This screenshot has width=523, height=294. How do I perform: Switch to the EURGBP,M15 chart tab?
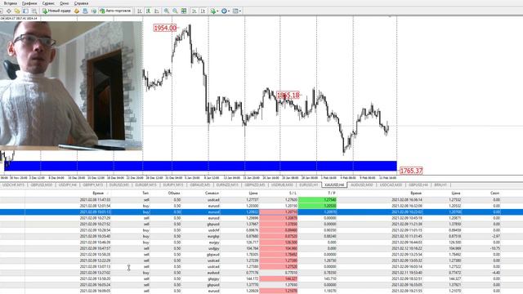145,185
